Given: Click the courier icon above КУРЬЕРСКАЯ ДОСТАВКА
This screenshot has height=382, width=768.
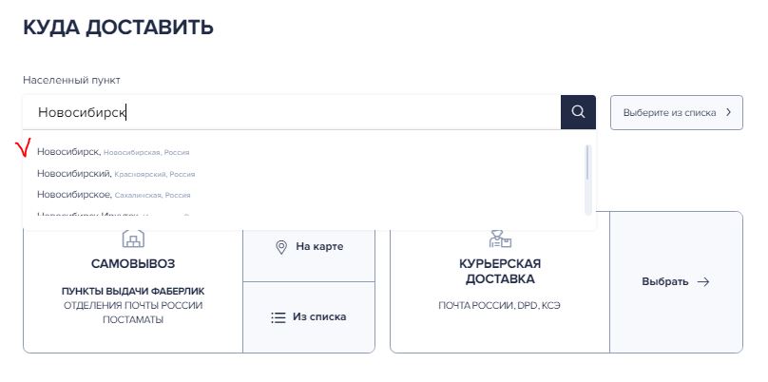Looking at the screenshot, I should click(500, 239).
